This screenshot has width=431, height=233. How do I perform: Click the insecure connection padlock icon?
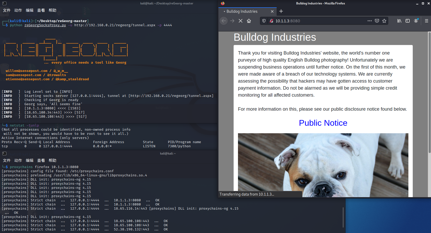tap(271, 21)
